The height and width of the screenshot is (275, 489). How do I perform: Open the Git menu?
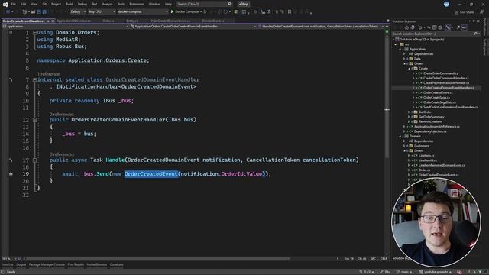[44, 4]
